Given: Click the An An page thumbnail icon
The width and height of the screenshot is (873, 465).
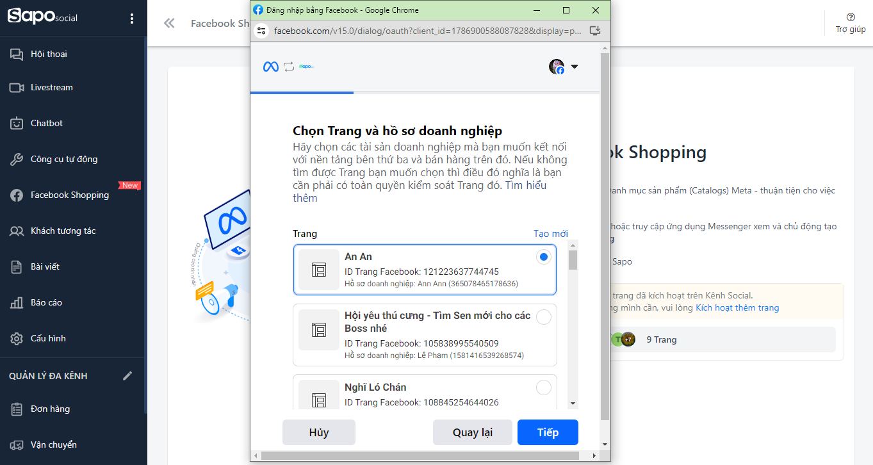Looking at the screenshot, I should [x=319, y=270].
